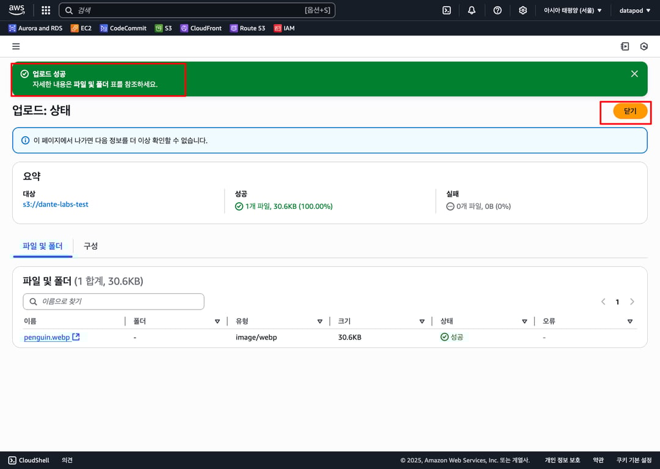Open the CodeCommit shortcut
Image resolution: width=660 pixels, height=469 pixels.
coord(123,28)
